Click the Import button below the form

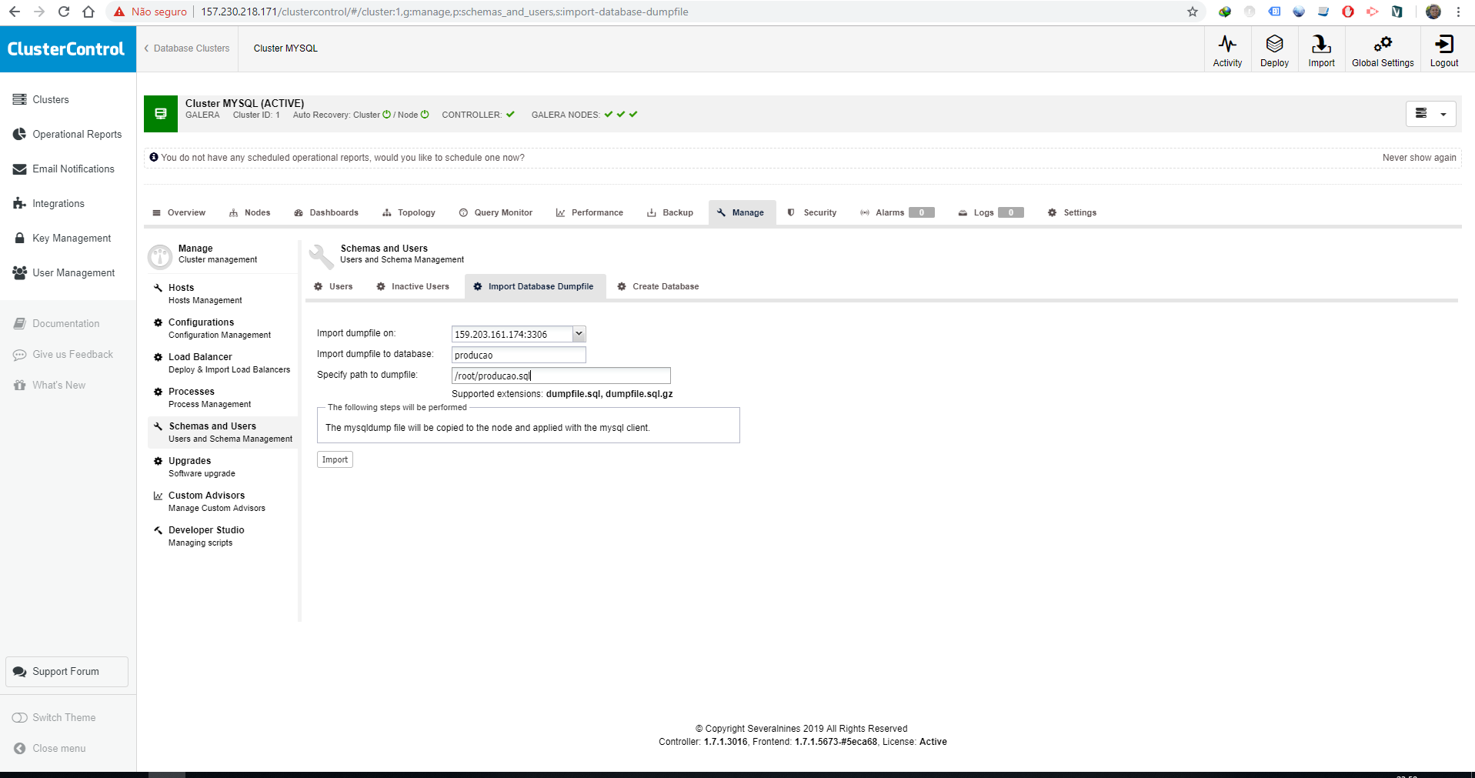point(334,459)
